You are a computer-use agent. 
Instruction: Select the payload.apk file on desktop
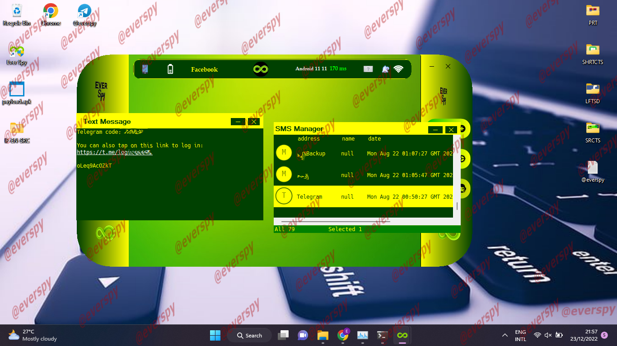17,93
